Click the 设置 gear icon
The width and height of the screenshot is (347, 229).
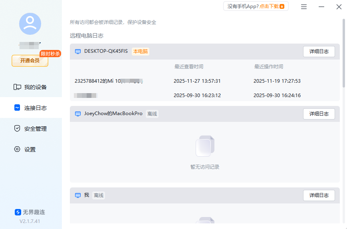17,149
